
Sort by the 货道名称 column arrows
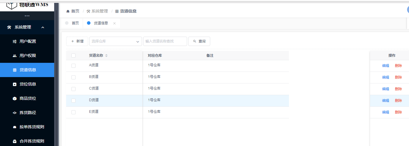[106, 56]
